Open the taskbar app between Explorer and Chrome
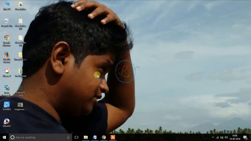Viewport: 251px width, 141px height. pyautogui.click(x=95, y=137)
